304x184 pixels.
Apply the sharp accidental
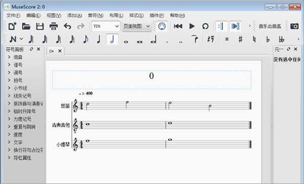(240, 39)
